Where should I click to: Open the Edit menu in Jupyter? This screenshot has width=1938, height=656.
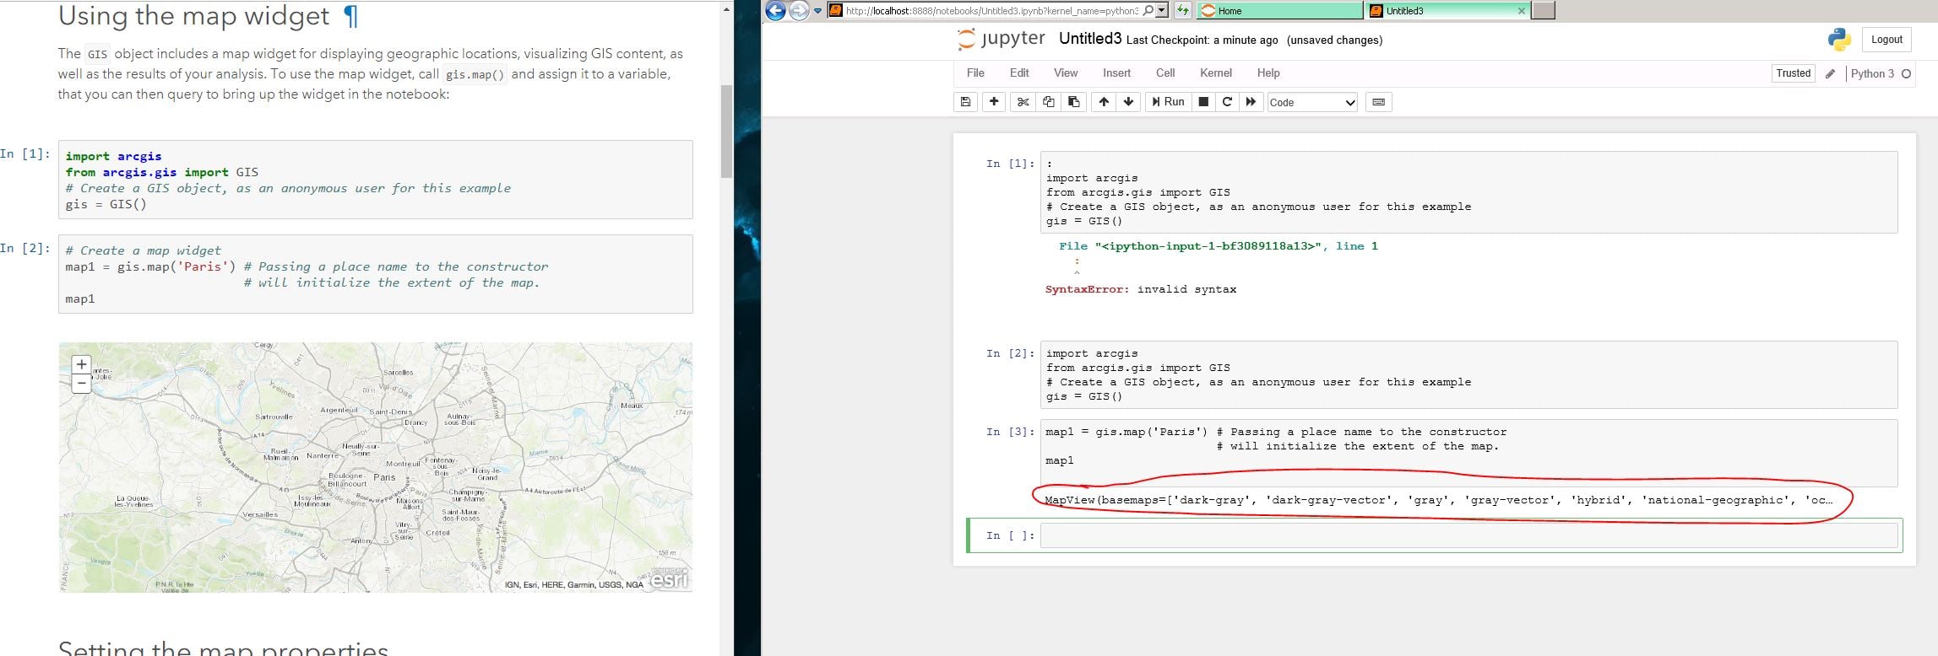pos(1019,73)
